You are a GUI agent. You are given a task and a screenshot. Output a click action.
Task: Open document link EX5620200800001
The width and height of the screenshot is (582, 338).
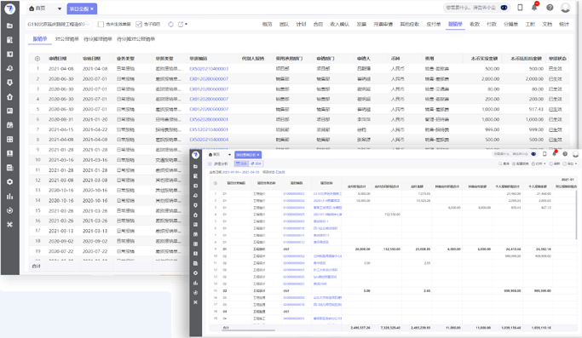click(209, 119)
